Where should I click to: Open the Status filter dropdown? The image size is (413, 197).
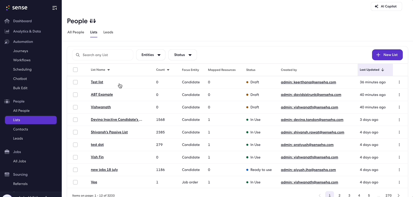(183, 55)
